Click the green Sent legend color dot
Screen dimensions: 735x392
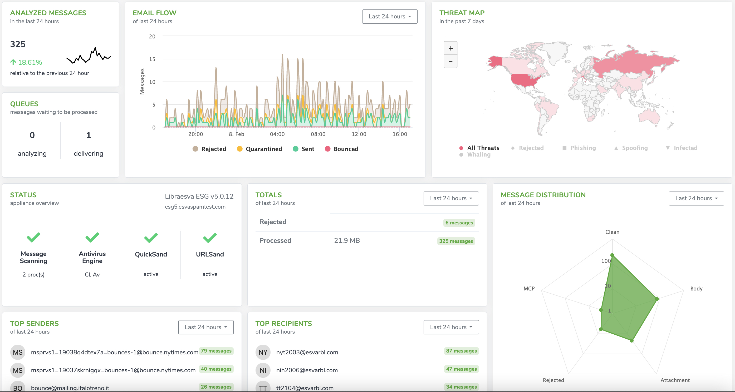pos(295,149)
